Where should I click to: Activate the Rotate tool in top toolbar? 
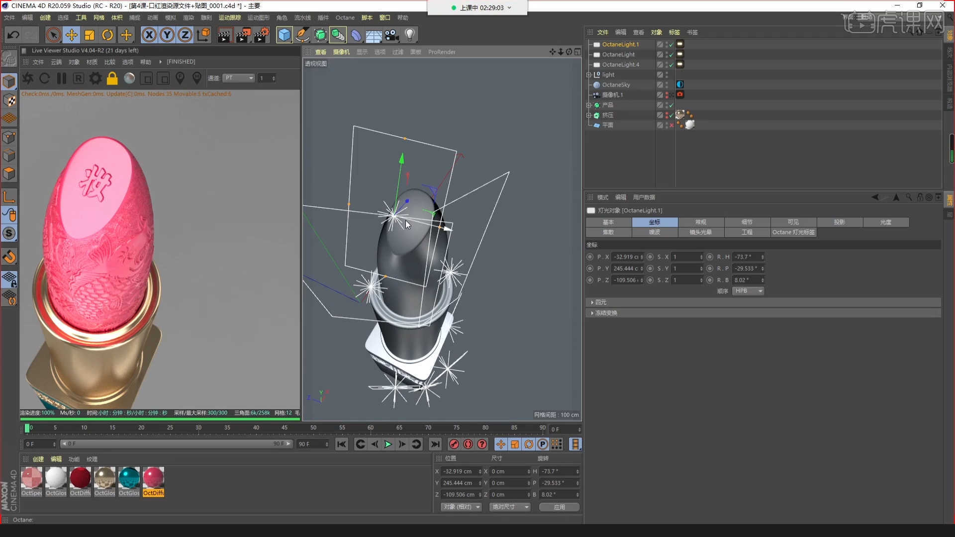[107, 35]
